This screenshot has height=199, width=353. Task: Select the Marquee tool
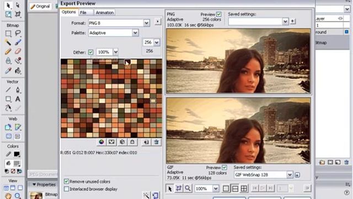(8, 33)
